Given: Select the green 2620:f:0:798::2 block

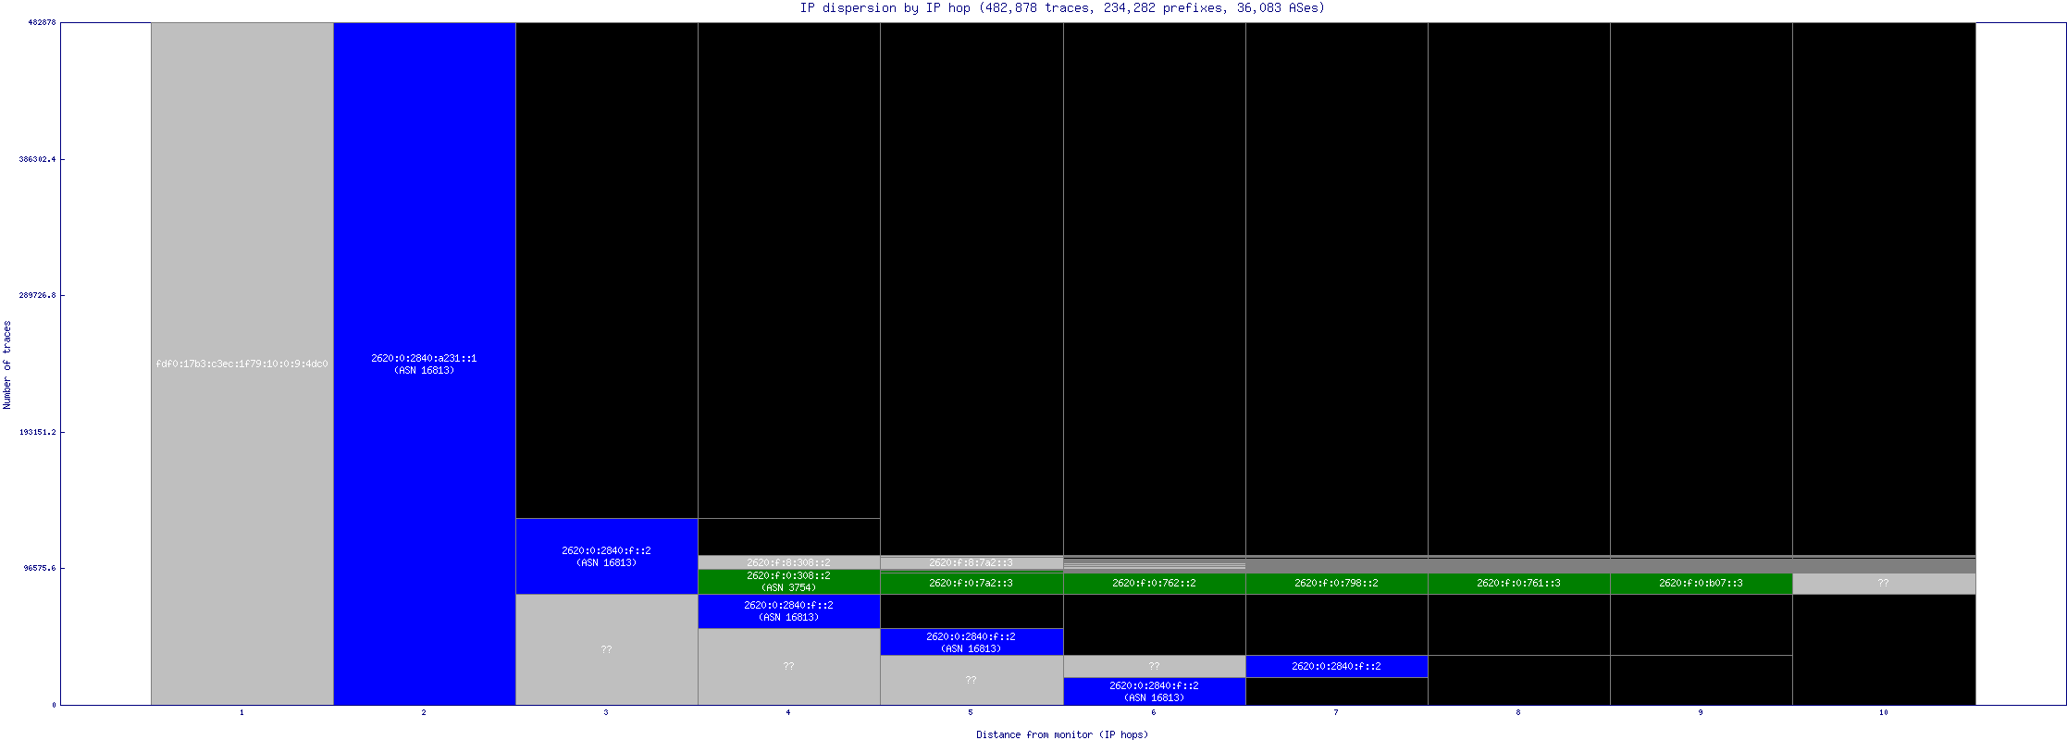Looking at the screenshot, I should [x=1336, y=583].
